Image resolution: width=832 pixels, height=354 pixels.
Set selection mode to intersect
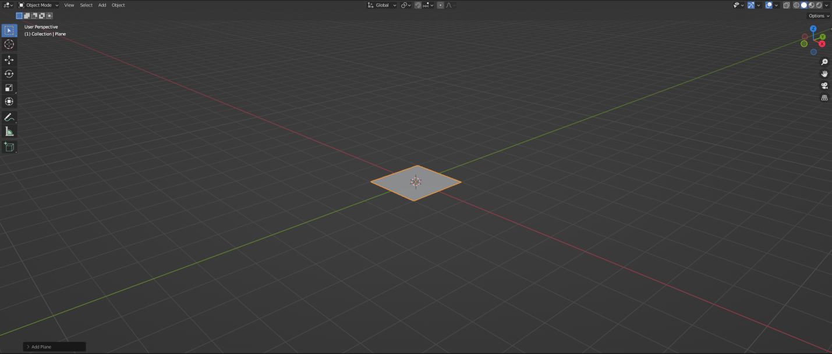[x=49, y=16]
